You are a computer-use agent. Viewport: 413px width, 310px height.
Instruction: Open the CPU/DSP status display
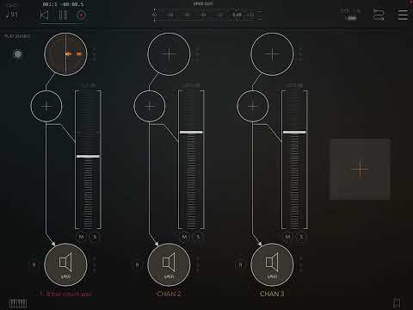click(350, 15)
